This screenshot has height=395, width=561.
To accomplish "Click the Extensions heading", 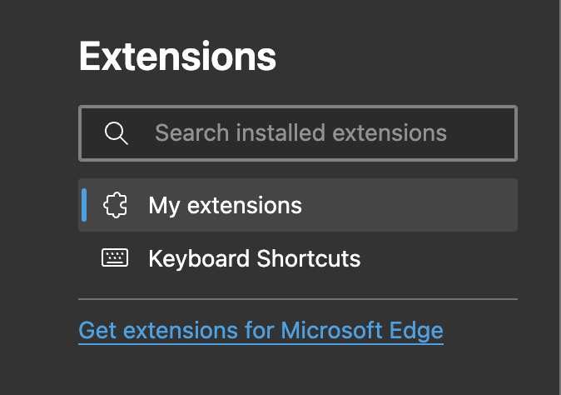I will click(177, 57).
